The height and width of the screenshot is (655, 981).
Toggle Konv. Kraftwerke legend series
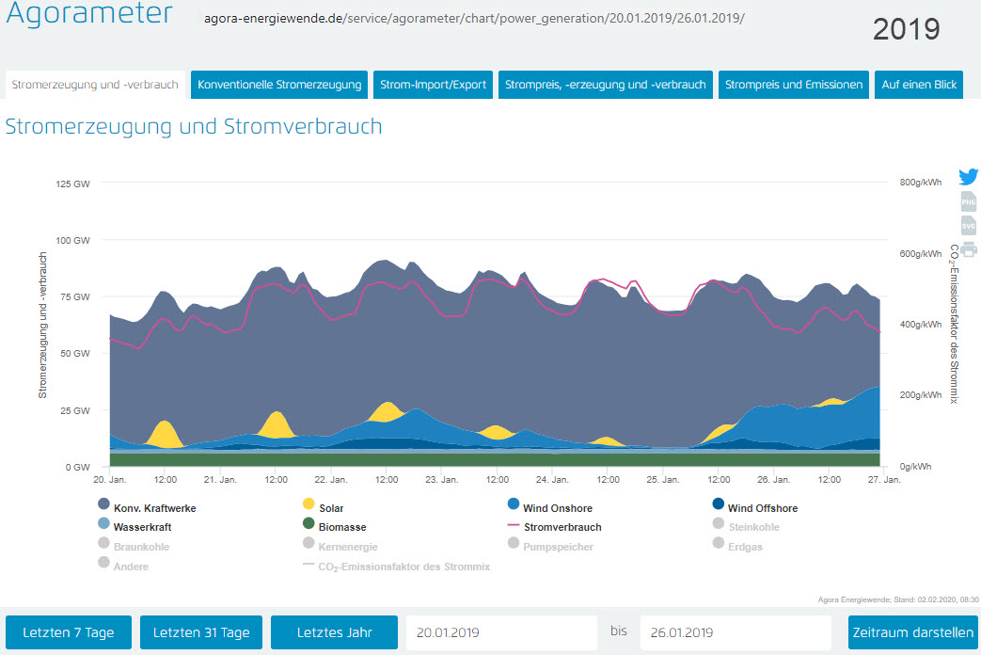point(154,508)
